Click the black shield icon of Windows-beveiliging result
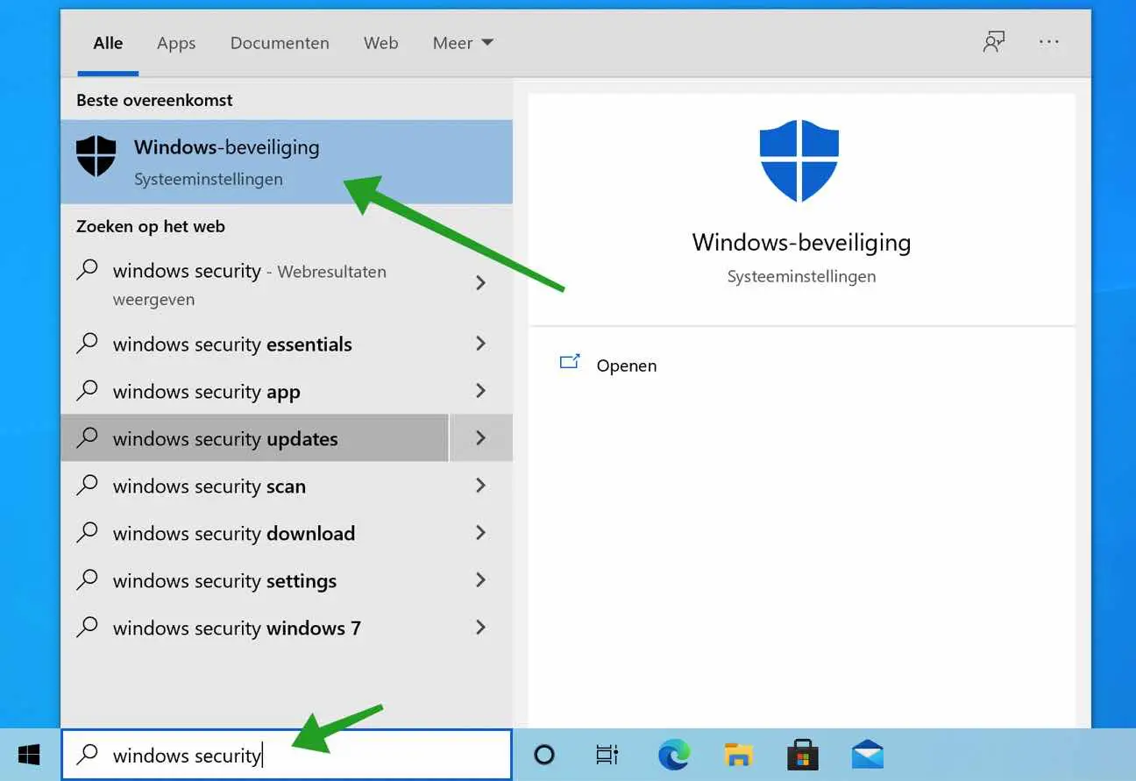The image size is (1136, 781). click(96, 157)
